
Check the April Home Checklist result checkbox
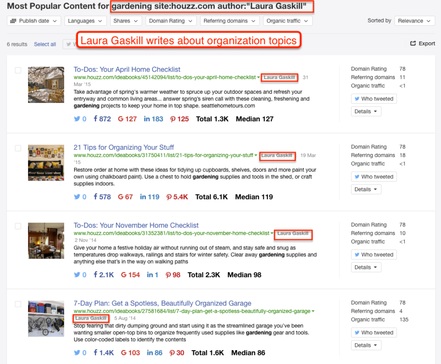coord(18,70)
